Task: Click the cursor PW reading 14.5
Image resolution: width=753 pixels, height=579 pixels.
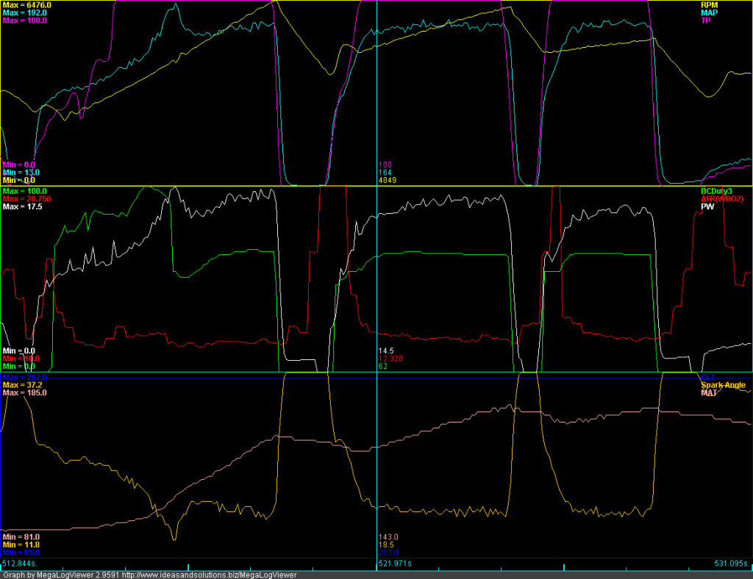Action: tap(386, 351)
